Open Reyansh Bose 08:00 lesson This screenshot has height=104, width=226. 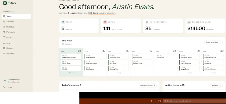coord(190,56)
